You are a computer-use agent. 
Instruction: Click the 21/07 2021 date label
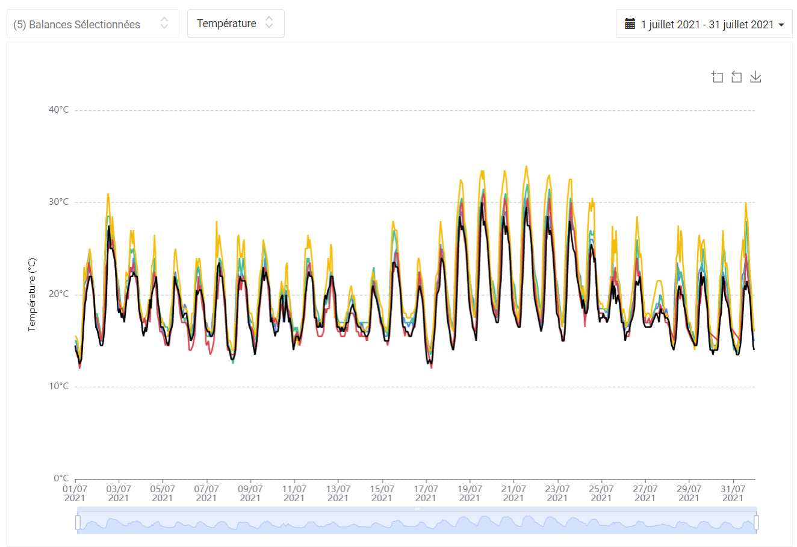(513, 493)
